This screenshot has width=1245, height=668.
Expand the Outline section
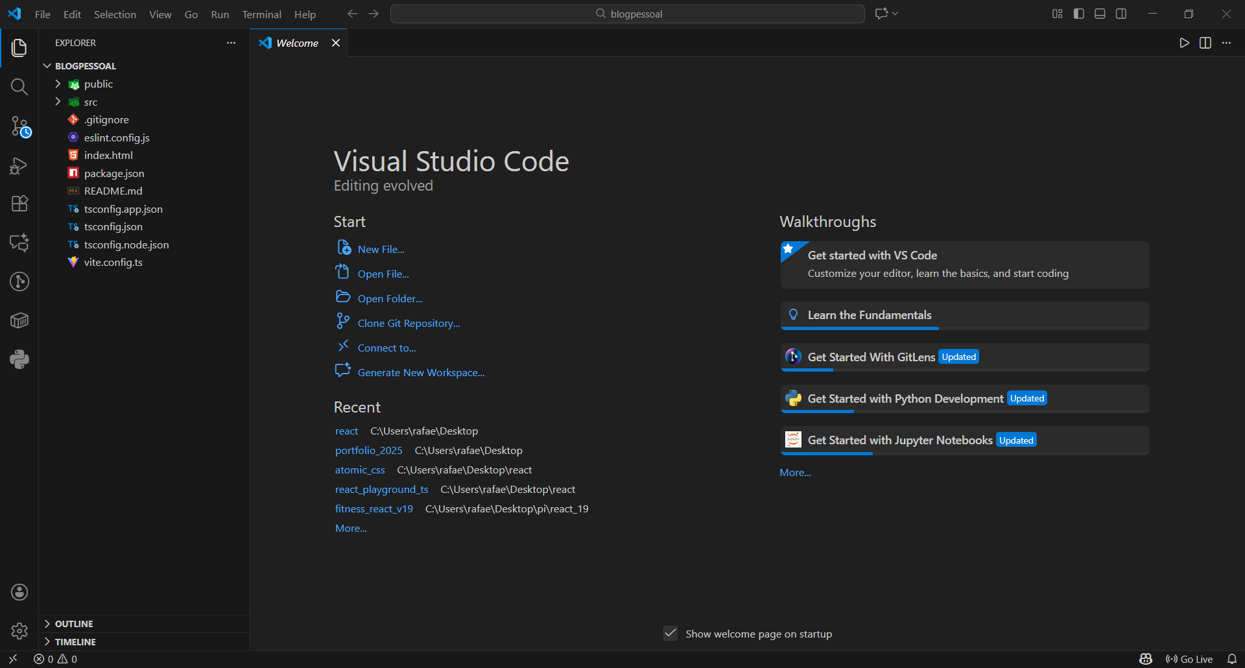point(74,624)
